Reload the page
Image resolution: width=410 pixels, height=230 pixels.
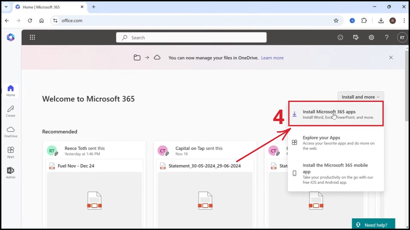click(30, 20)
